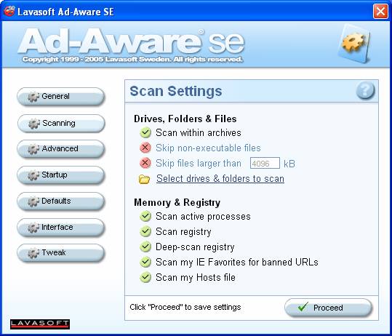
Task: Open the Startup settings section
Action: (x=61, y=175)
